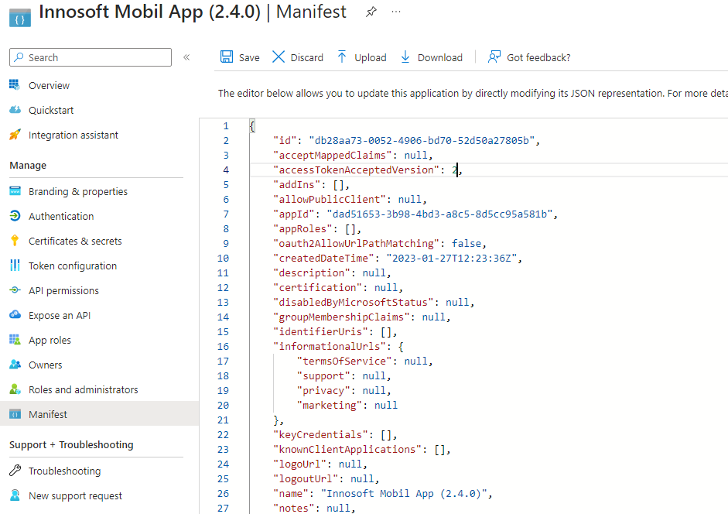
Task: Open Troubleshooting under Support
Action: click(x=64, y=471)
